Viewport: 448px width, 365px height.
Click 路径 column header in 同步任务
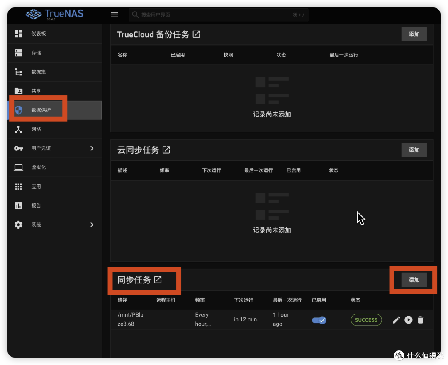[122, 300]
